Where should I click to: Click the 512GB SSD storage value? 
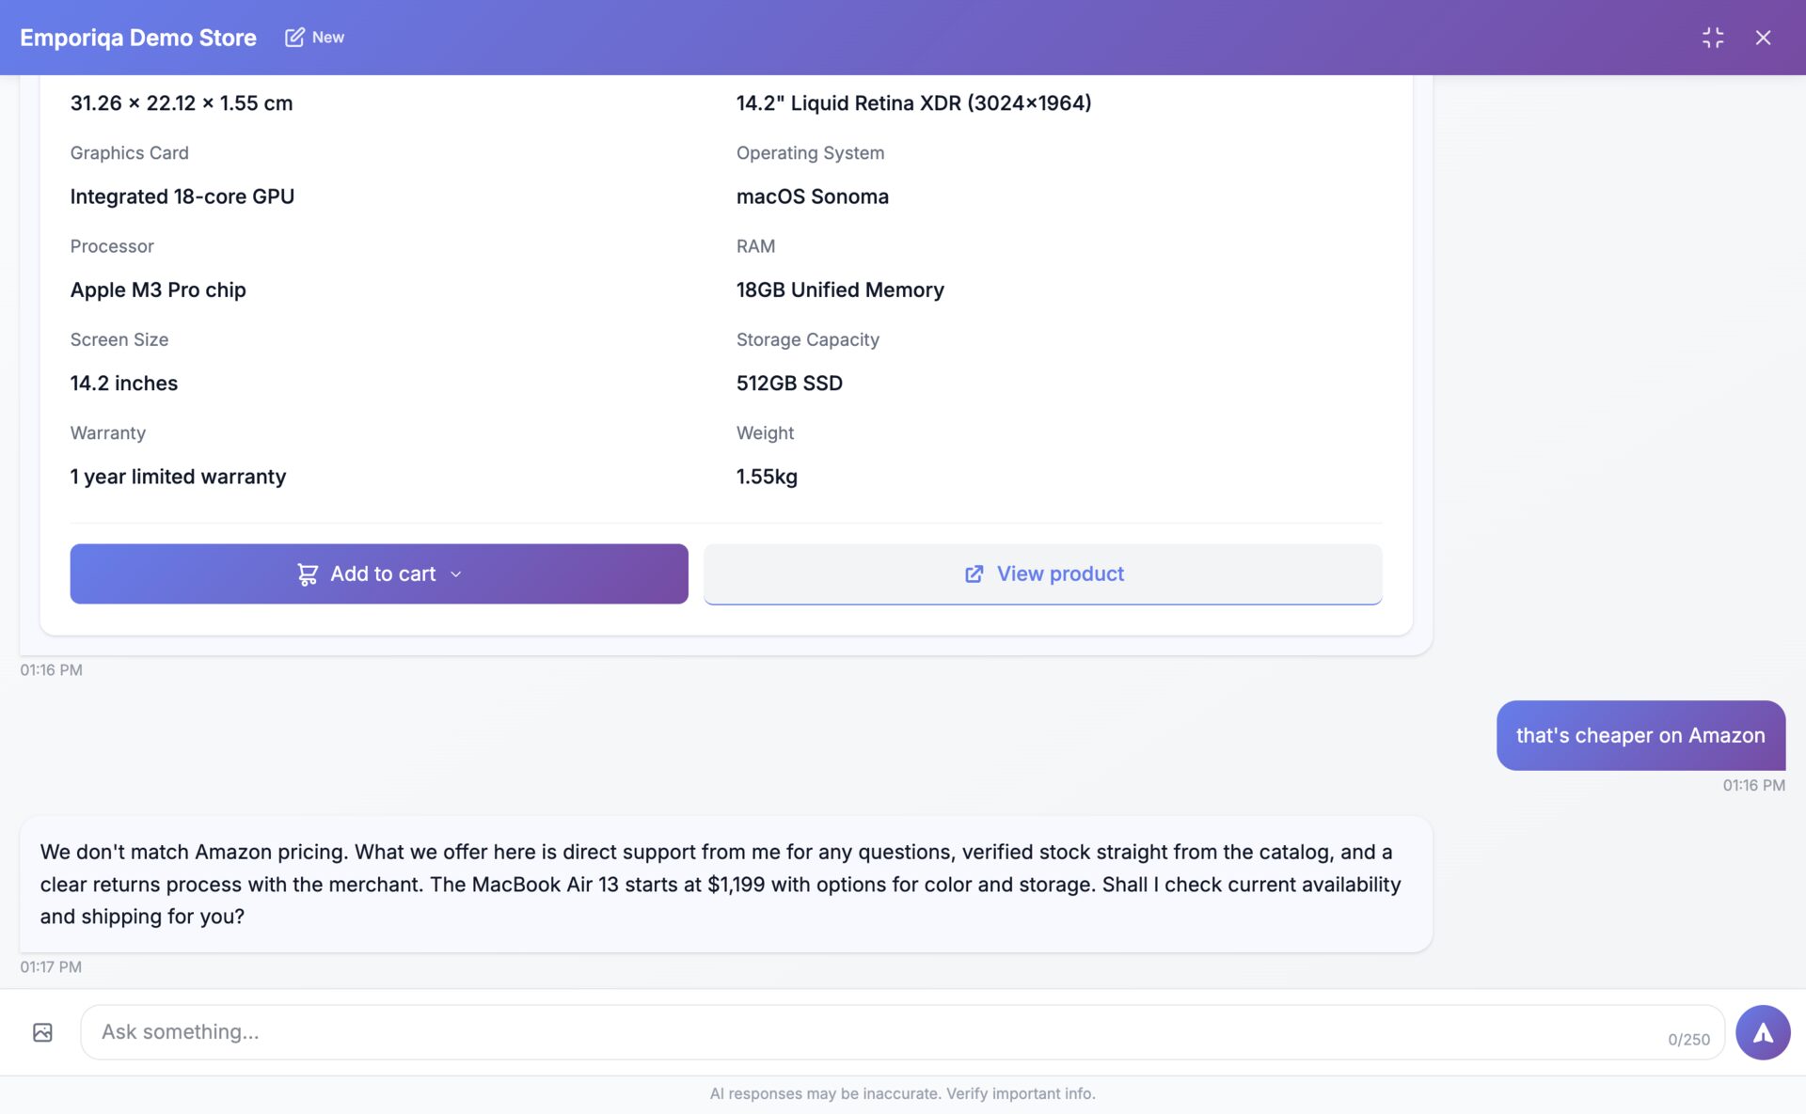click(x=789, y=384)
